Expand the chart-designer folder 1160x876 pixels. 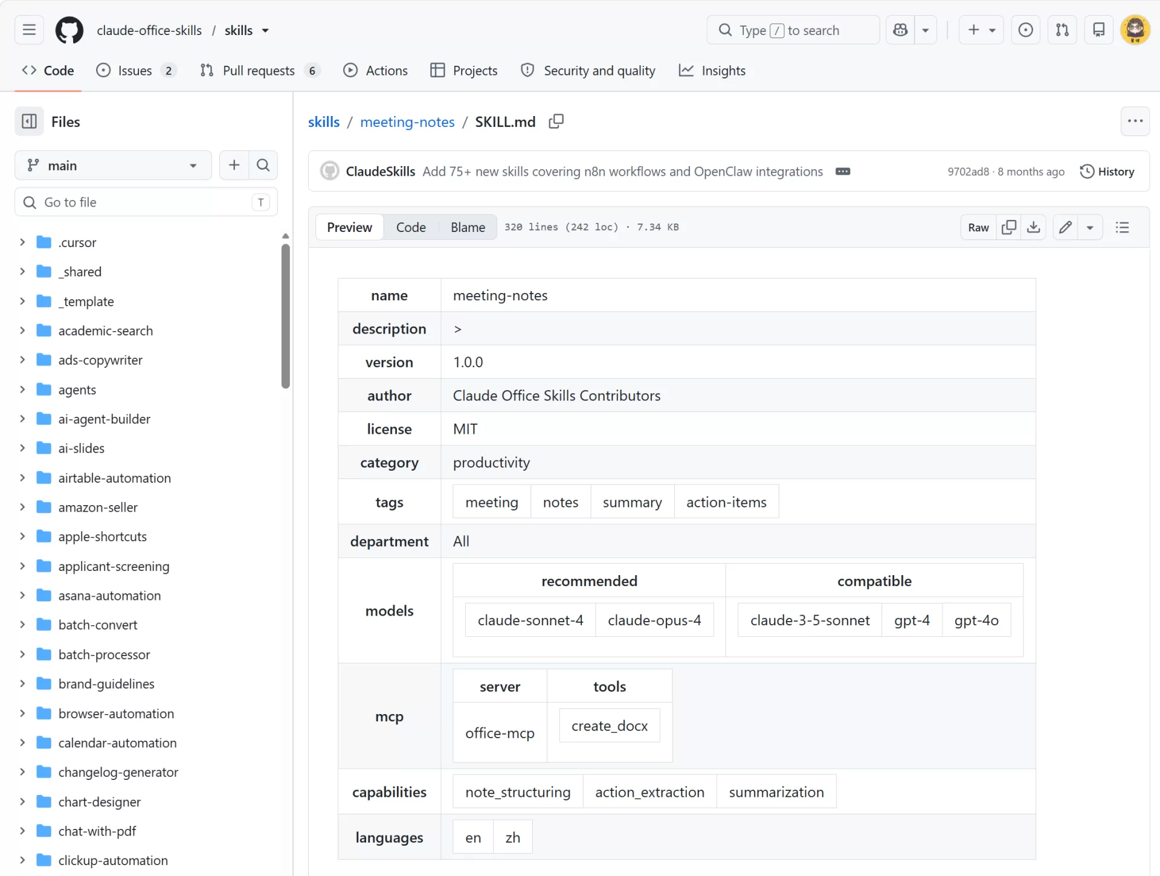coord(22,802)
